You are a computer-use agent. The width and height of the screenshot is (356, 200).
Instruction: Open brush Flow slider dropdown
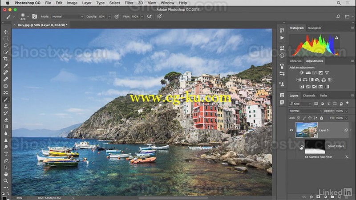(x=142, y=16)
